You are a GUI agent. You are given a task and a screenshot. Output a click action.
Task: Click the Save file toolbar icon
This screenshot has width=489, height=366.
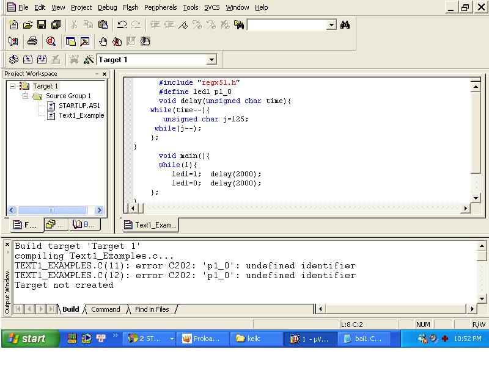[42, 25]
